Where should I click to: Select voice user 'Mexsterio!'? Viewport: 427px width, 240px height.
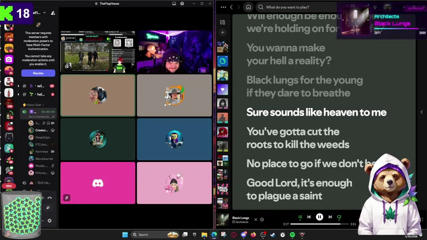coord(41,159)
